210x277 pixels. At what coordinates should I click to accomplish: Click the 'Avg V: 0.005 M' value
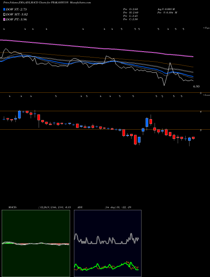coord(166,9)
